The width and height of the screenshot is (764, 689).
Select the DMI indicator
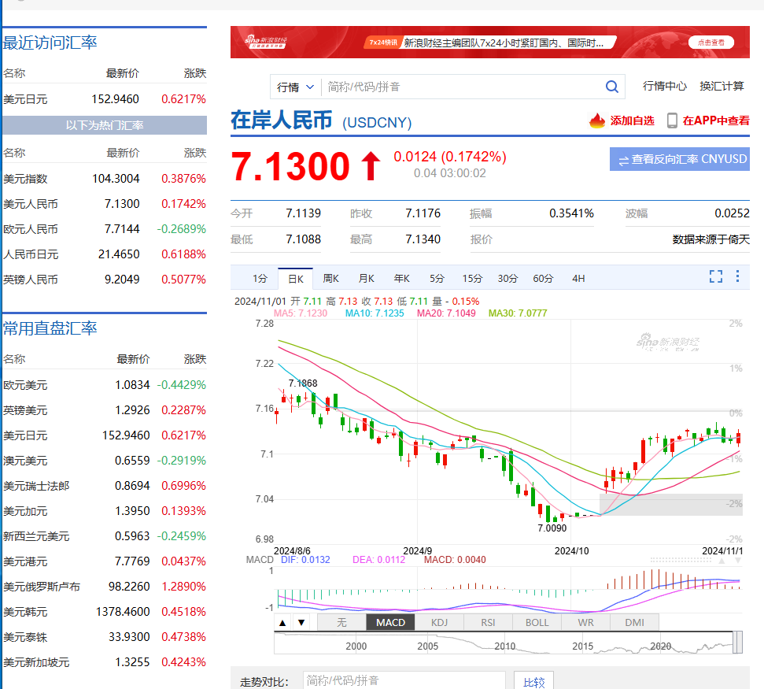pos(634,623)
